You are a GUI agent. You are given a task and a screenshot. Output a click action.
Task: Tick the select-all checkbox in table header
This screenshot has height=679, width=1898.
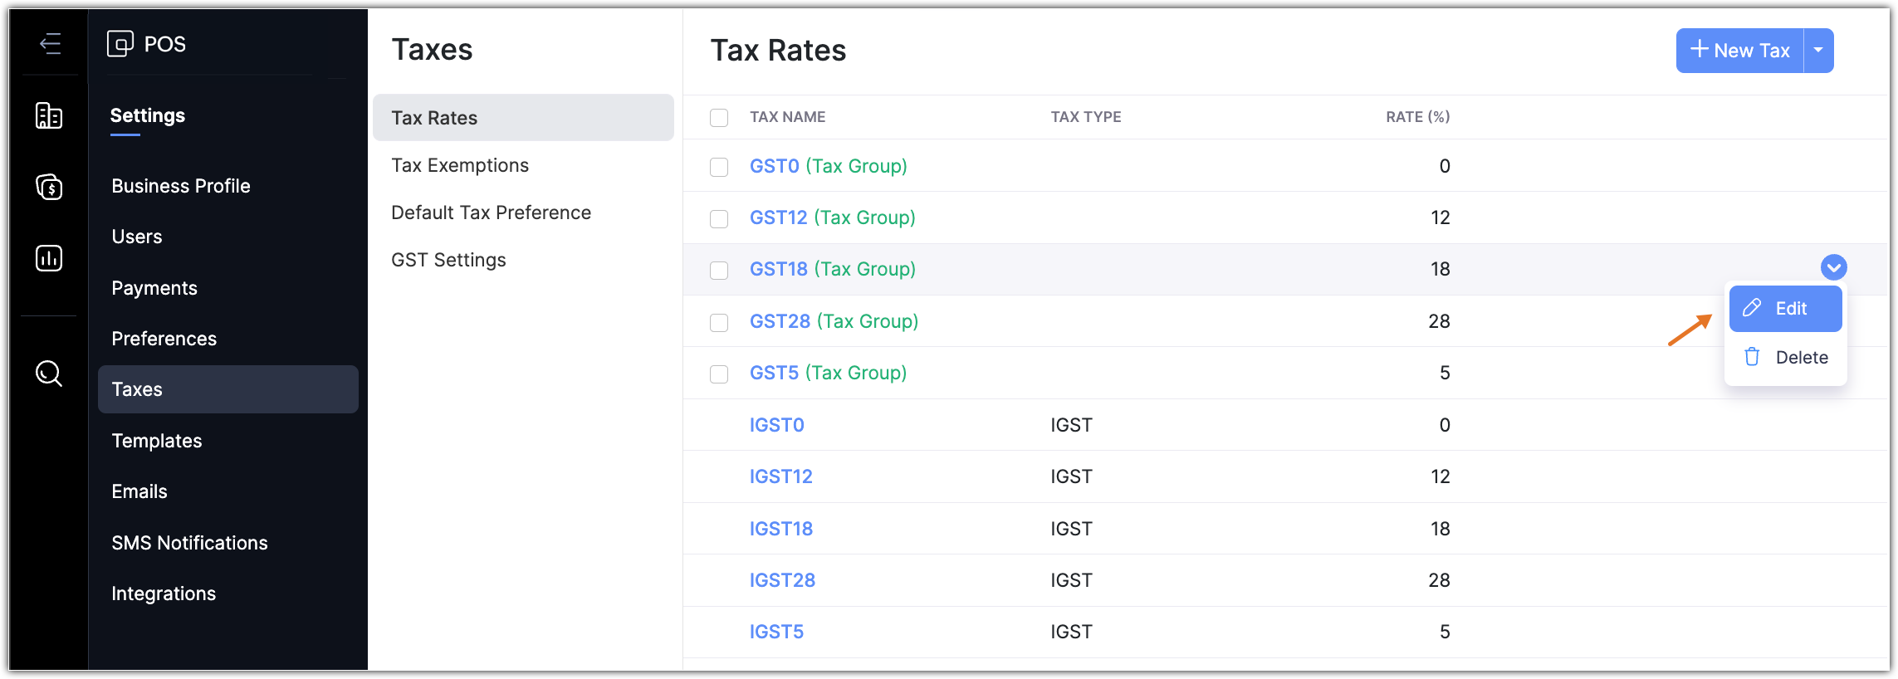(x=719, y=118)
